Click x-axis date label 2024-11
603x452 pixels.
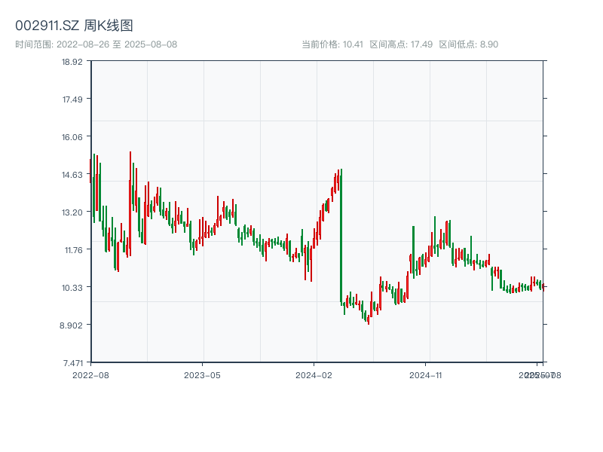pos(426,375)
